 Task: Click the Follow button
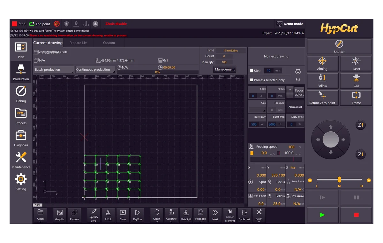[322, 81]
